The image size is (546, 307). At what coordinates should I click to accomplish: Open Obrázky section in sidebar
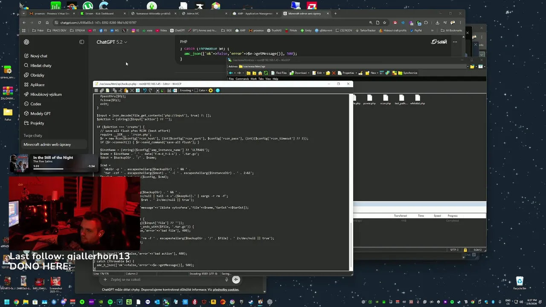(x=37, y=75)
